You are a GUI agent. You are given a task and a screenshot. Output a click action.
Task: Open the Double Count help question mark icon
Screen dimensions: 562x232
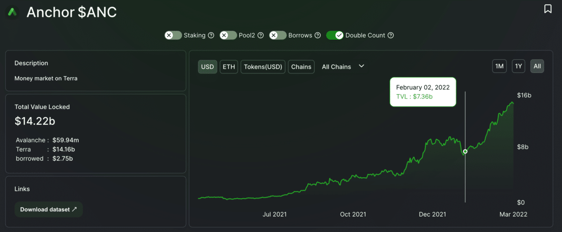coord(391,35)
